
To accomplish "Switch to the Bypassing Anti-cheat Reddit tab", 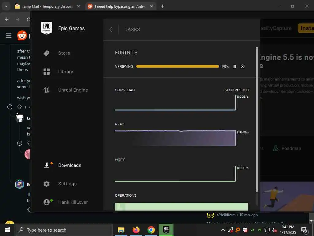I will coord(120,6).
